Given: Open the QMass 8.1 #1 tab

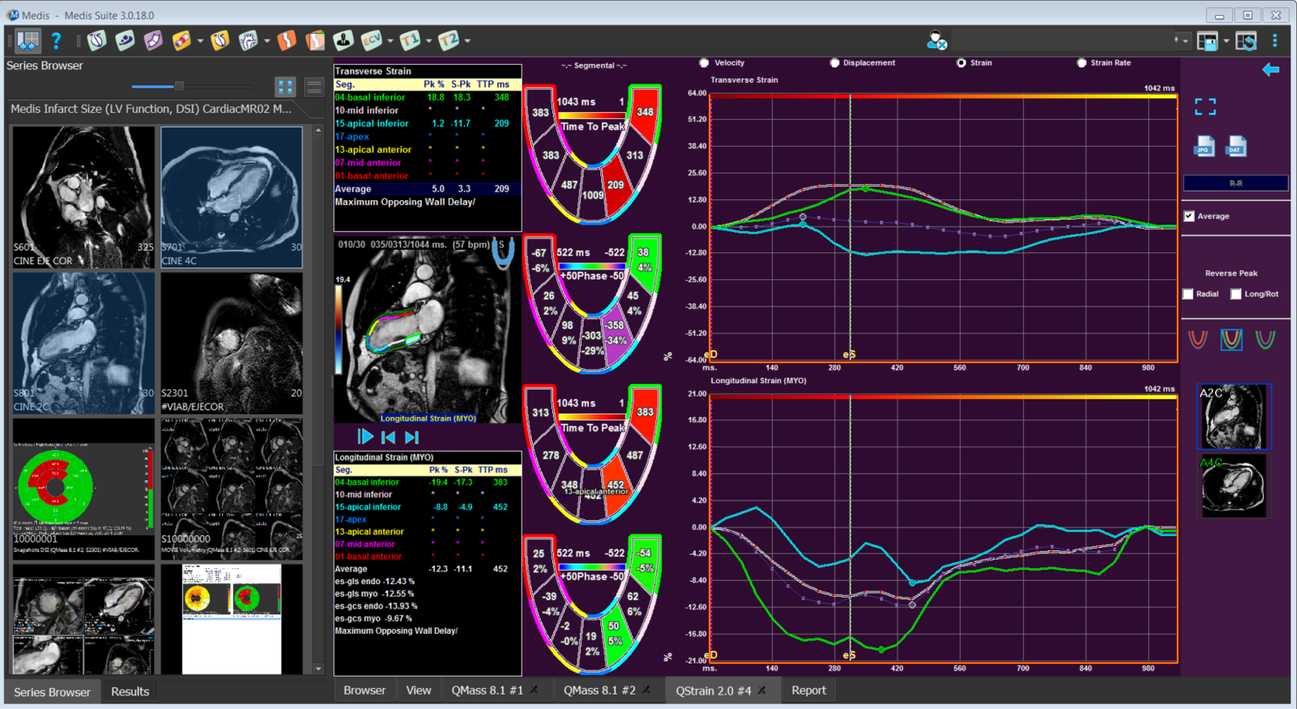Looking at the screenshot, I should pyautogui.click(x=486, y=690).
